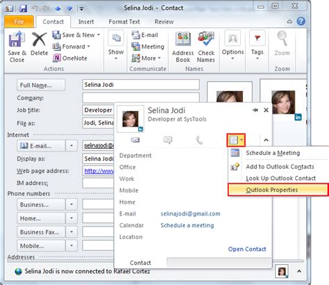Open dropdown beside the Business Fax... button
329x285 pixels.
coord(71,232)
